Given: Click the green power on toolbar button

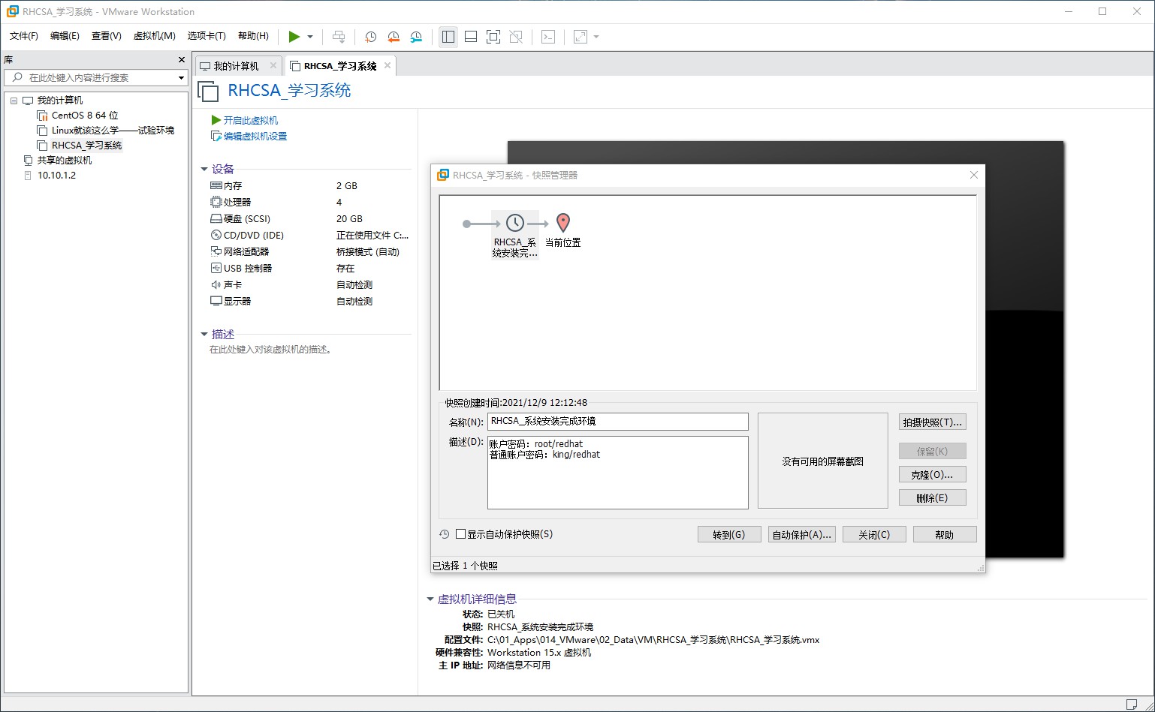Looking at the screenshot, I should 294,37.
